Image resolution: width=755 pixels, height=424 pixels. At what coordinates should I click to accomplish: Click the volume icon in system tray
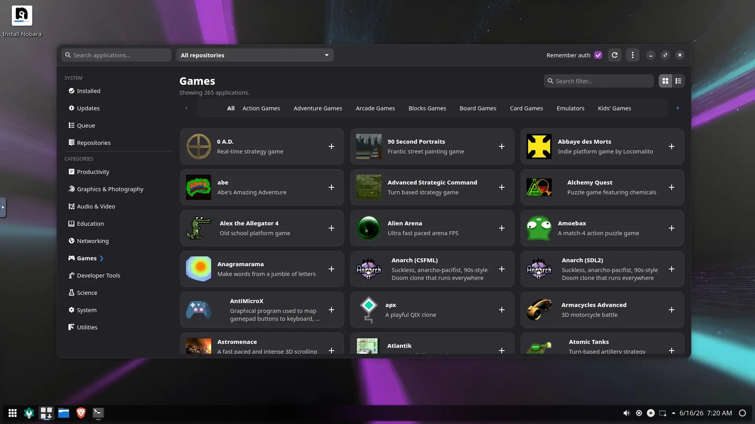pos(627,413)
